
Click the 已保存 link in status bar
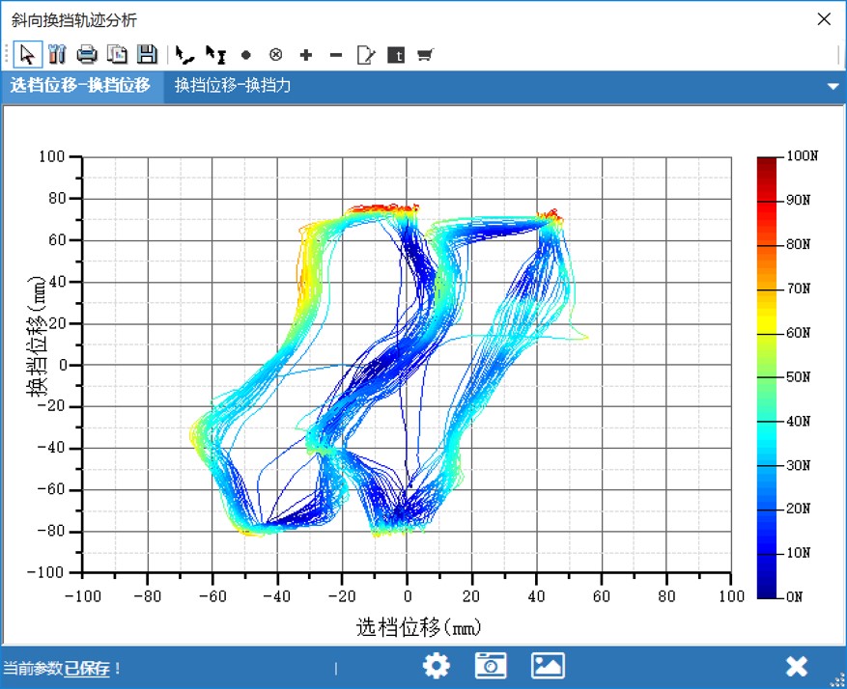click(87, 668)
